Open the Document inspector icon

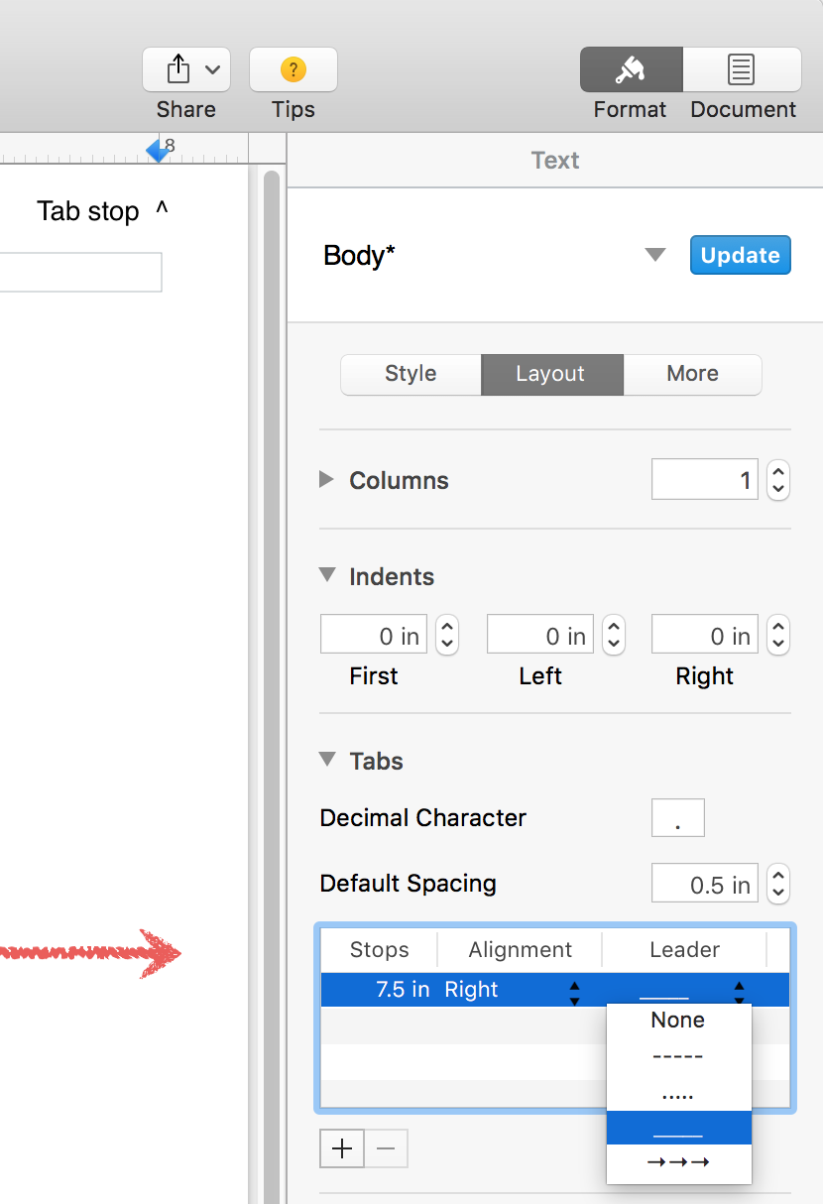point(742,69)
